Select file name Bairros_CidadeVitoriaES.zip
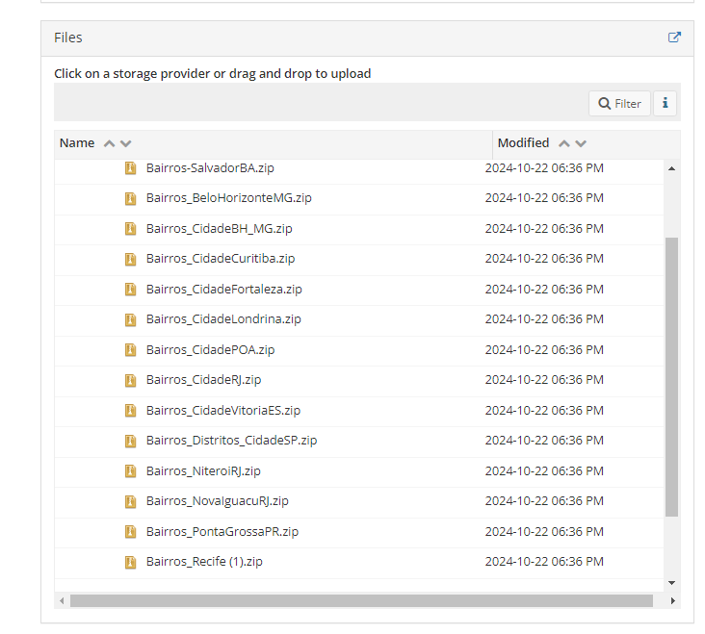 click(223, 411)
